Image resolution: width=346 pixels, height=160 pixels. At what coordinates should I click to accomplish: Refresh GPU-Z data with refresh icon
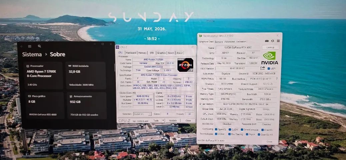coord(273,41)
